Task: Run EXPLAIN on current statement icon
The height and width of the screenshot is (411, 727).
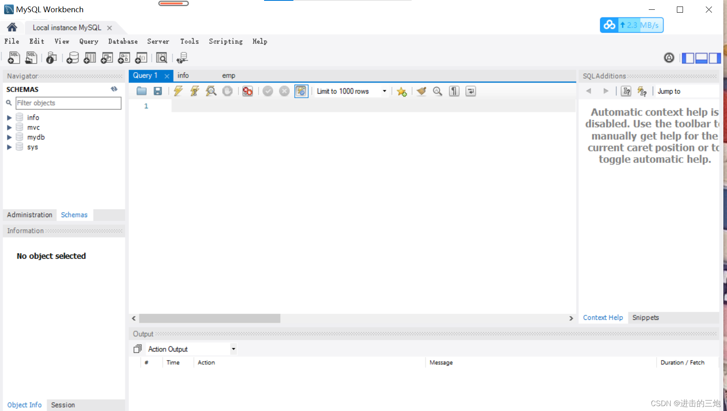Action: pyautogui.click(x=211, y=91)
